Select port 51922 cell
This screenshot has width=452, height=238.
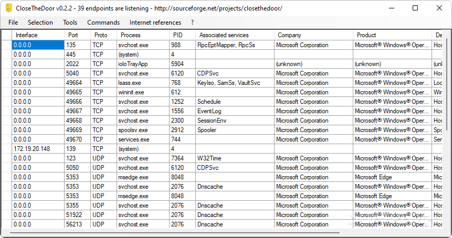click(77, 215)
